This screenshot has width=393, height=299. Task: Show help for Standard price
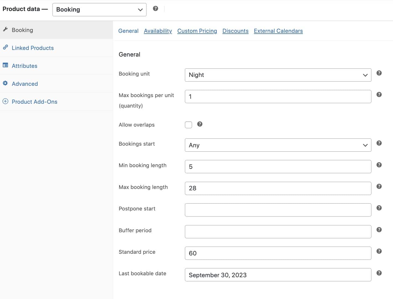379,251
